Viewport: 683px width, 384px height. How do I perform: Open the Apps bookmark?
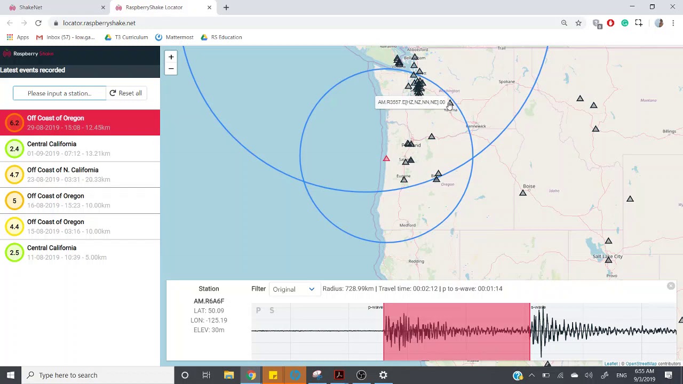18,37
